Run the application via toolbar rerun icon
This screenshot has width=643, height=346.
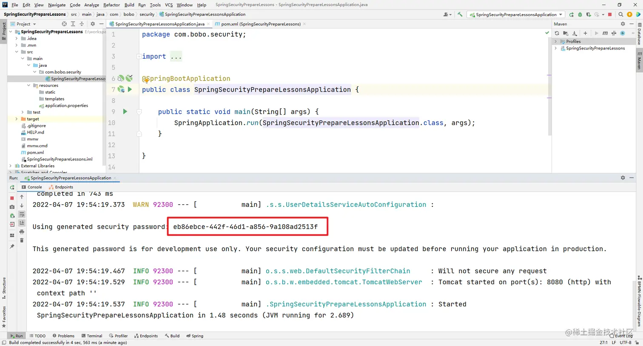pos(571,14)
